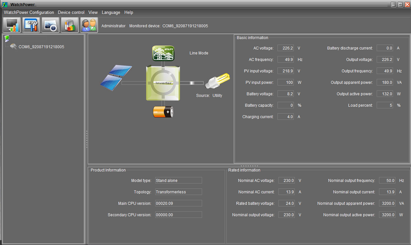This screenshot has height=245, width=411.
Task: Click the Battery discharge current field
Action: [x=385, y=48]
